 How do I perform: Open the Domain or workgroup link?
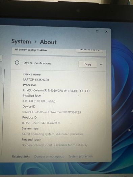click(x=49, y=156)
